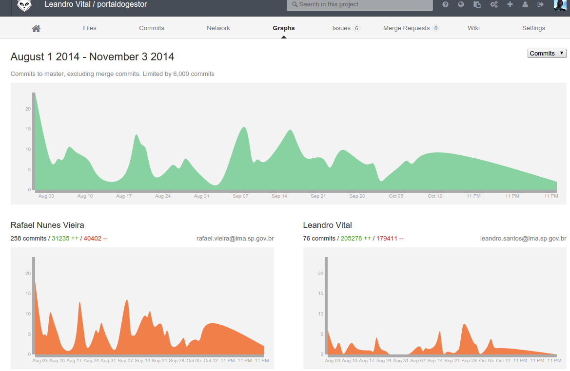
Task: Click Rafael's orange commits chart
Action: click(142, 308)
